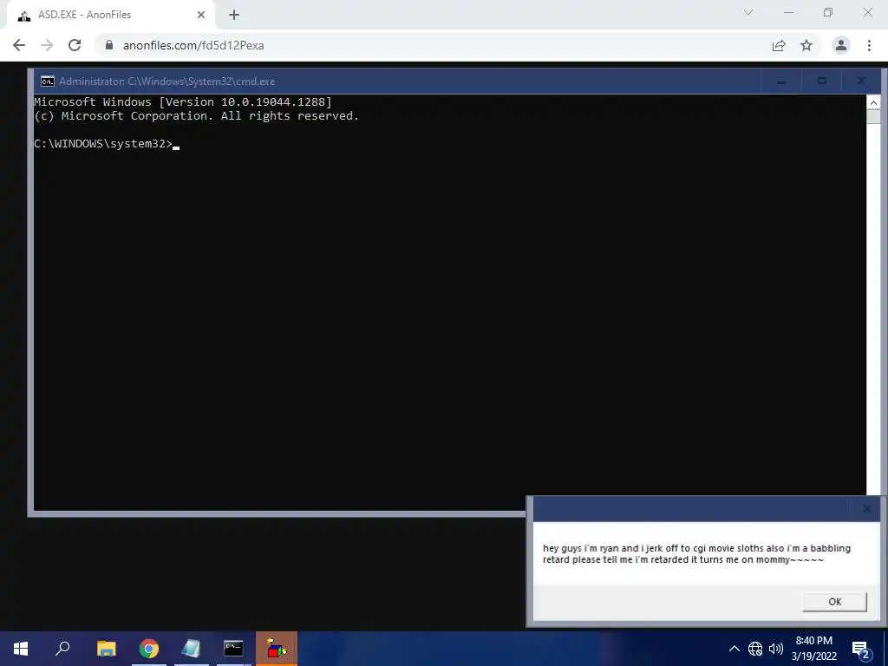Image resolution: width=888 pixels, height=666 pixels.
Task: Maximize the cmd.exe window
Action: [x=822, y=82]
